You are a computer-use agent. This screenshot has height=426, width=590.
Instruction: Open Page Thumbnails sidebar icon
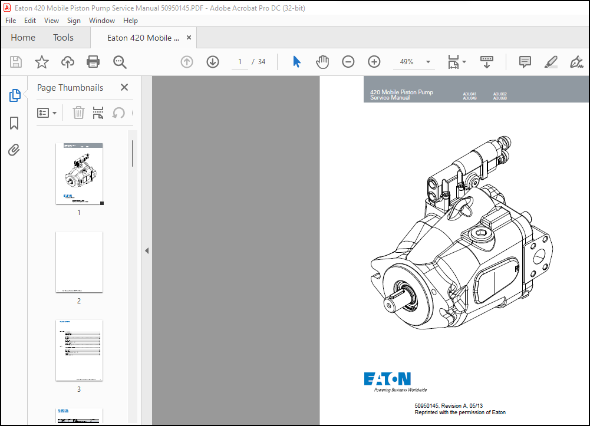click(15, 95)
